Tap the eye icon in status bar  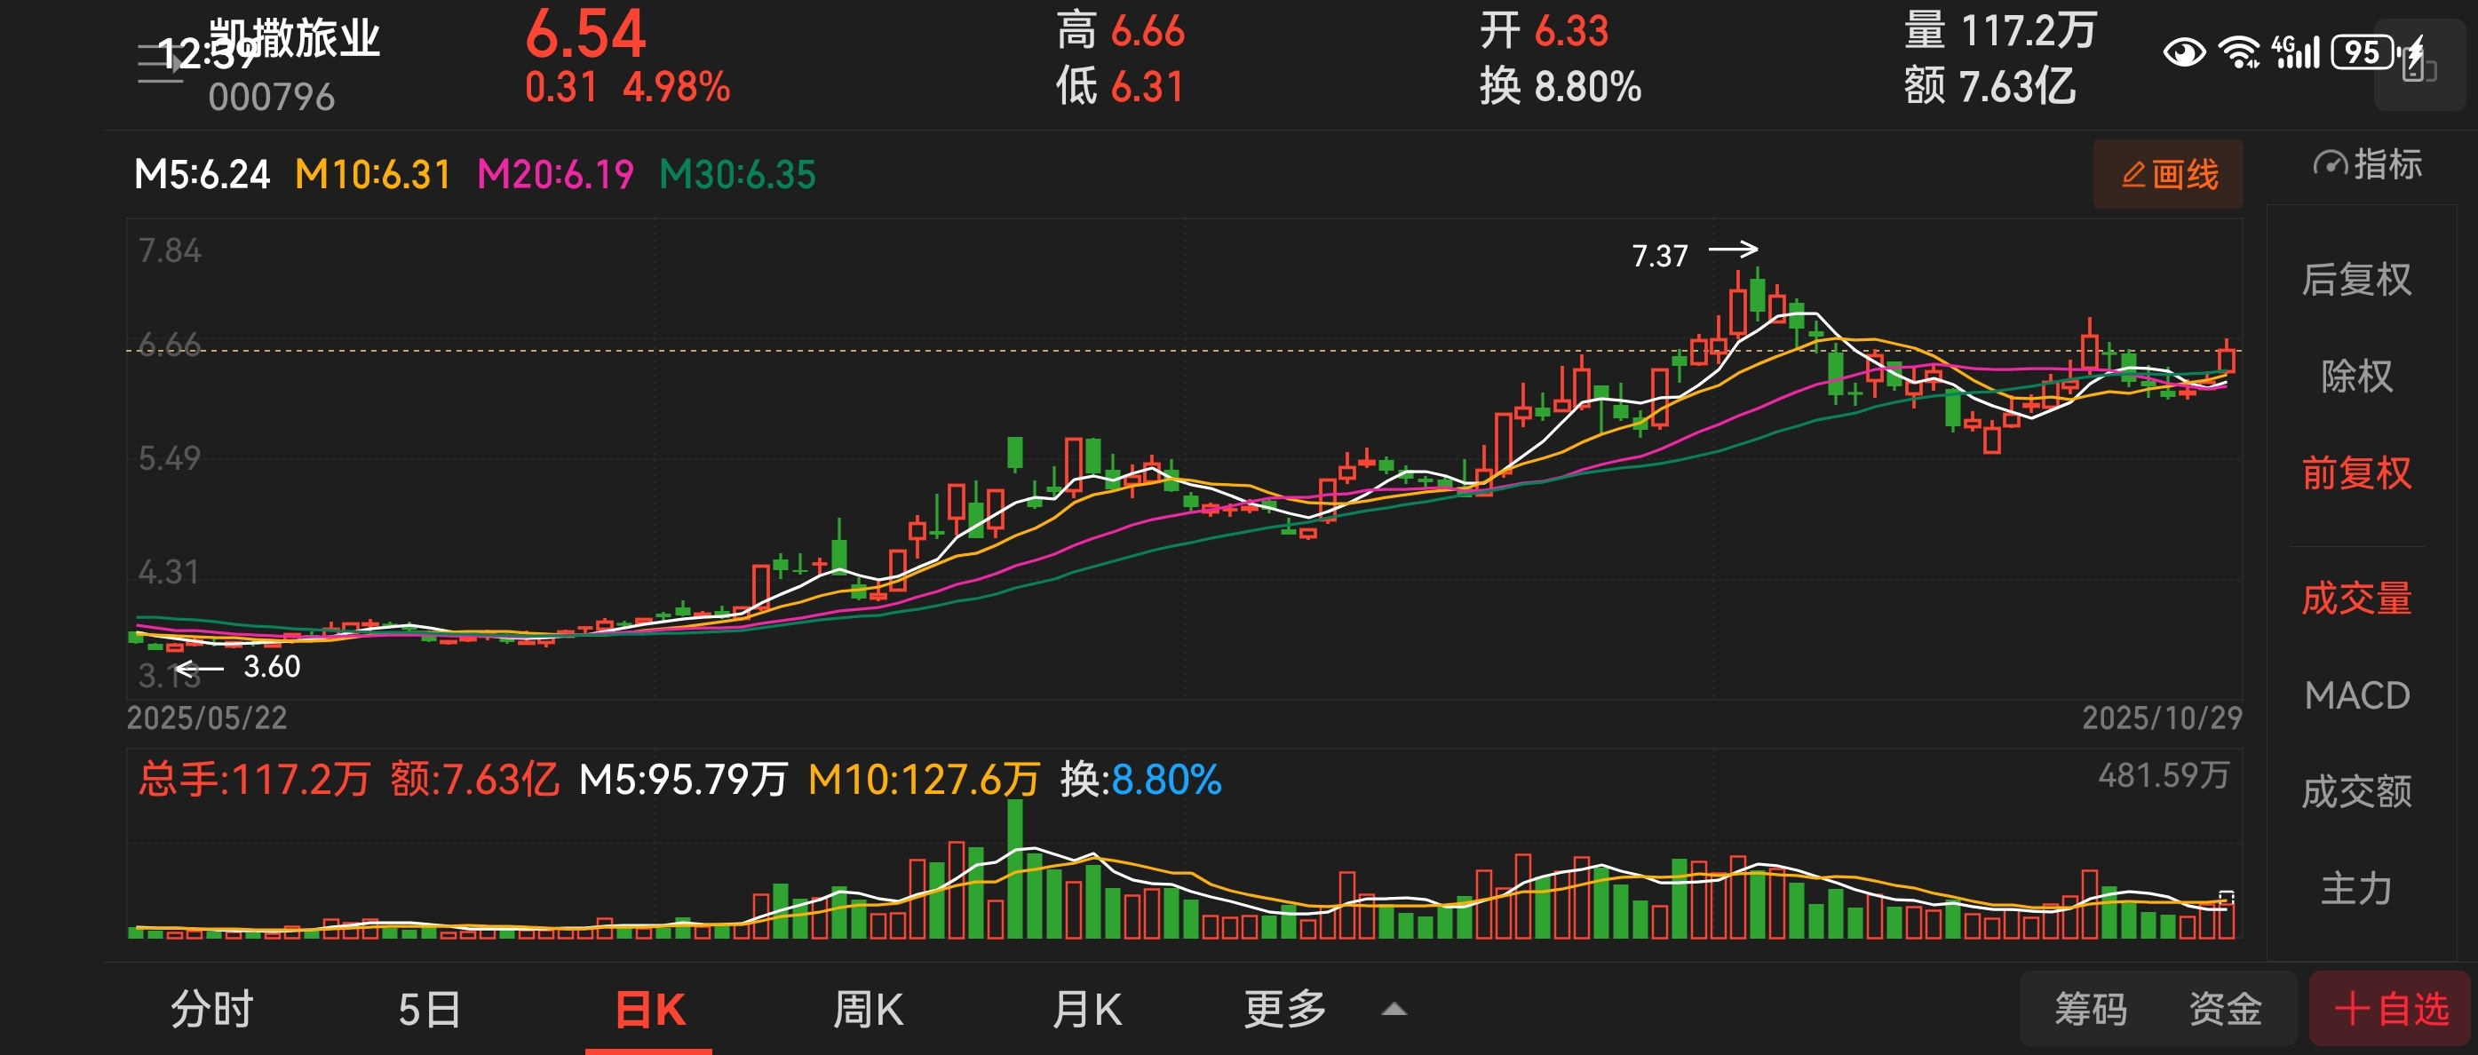pos(2184,51)
